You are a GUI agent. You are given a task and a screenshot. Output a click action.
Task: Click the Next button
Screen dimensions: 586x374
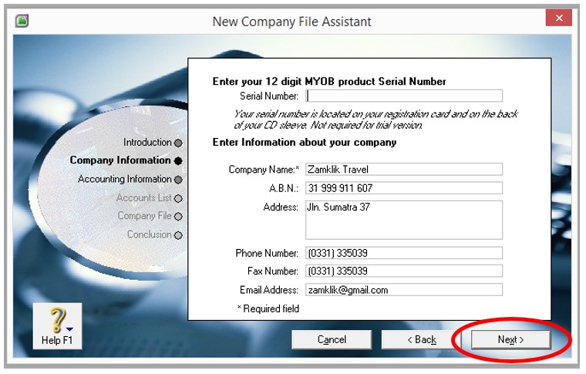(x=511, y=339)
